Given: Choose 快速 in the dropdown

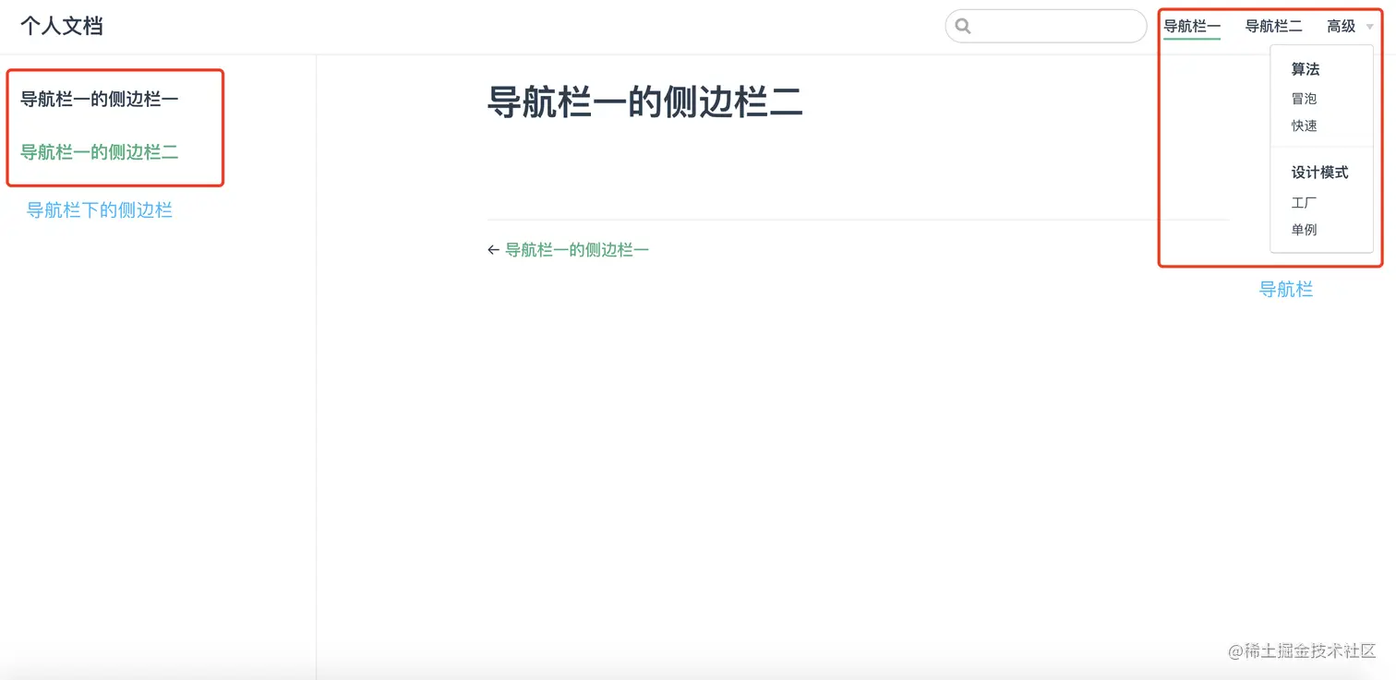Looking at the screenshot, I should coord(1304,125).
